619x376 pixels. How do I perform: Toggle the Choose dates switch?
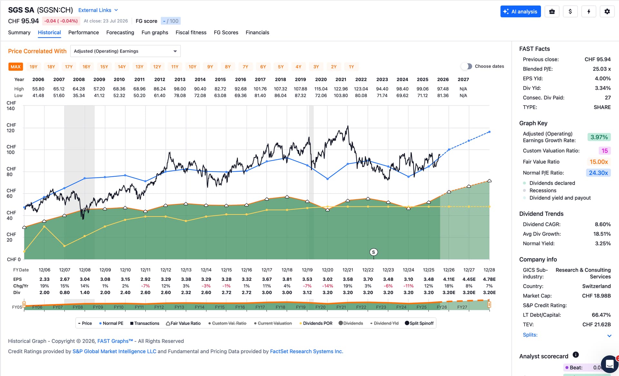pyautogui.click(x=467, y=66)
